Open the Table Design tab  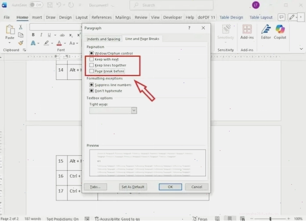(231, 18)
